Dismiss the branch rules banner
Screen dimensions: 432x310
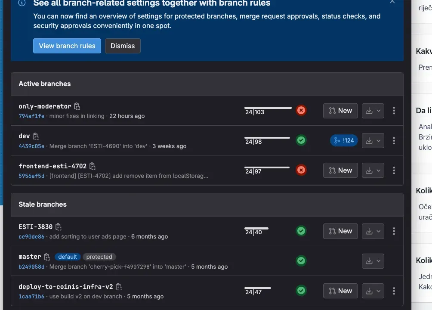pyautogui.click(x=123, y=46)
